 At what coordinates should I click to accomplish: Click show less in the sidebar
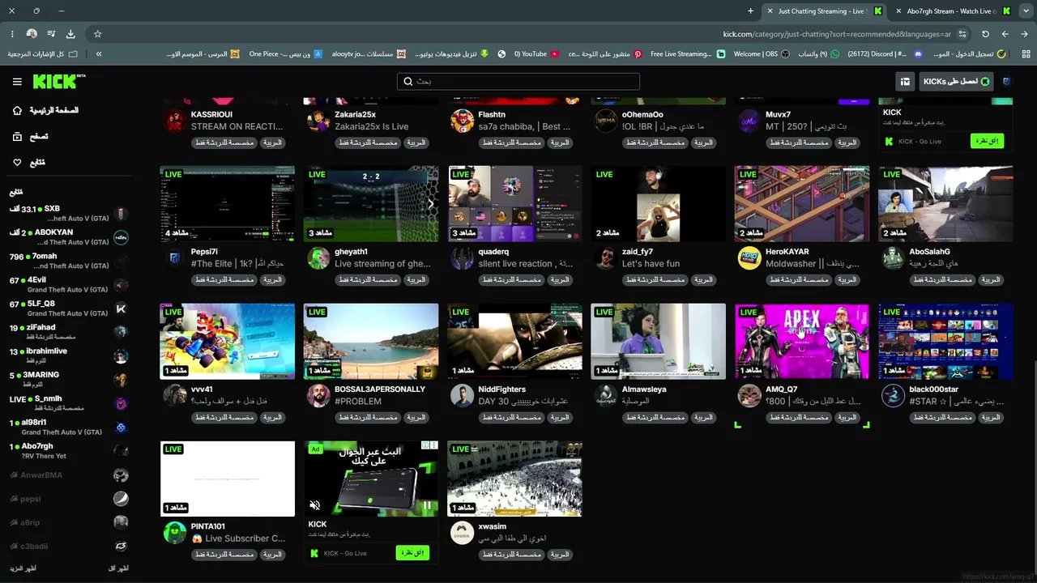(x=118, y=568)
